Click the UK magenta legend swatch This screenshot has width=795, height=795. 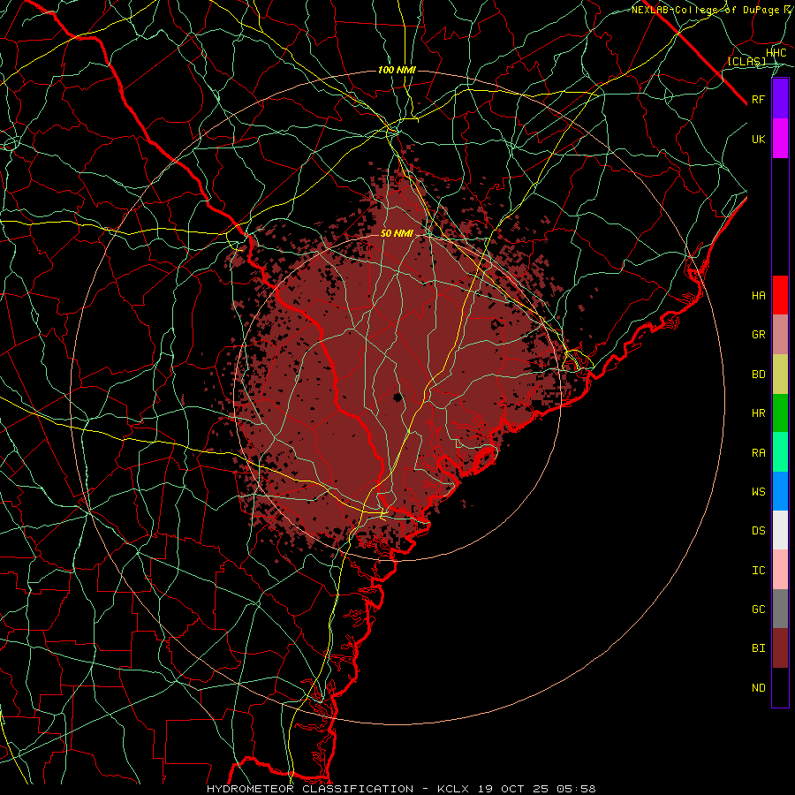coord(780,139)
